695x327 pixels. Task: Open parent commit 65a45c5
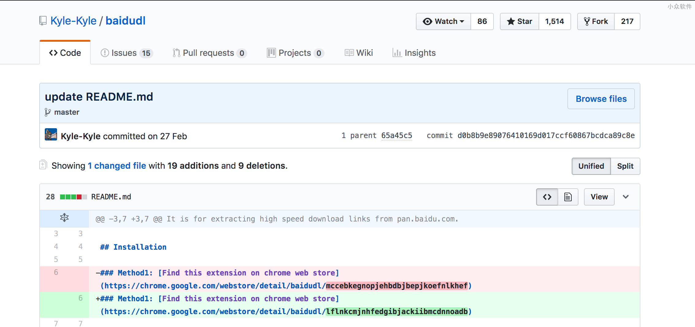coord(397,136)
